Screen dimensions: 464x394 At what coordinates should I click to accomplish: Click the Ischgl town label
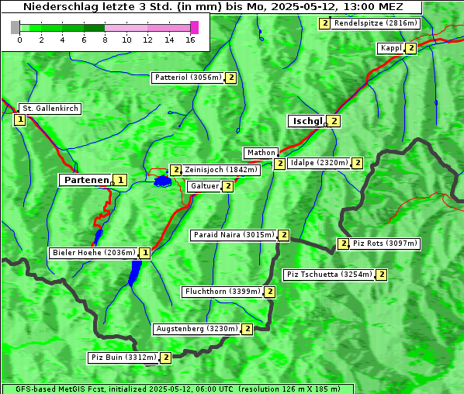pyautogui.click(x=307, y=121)
